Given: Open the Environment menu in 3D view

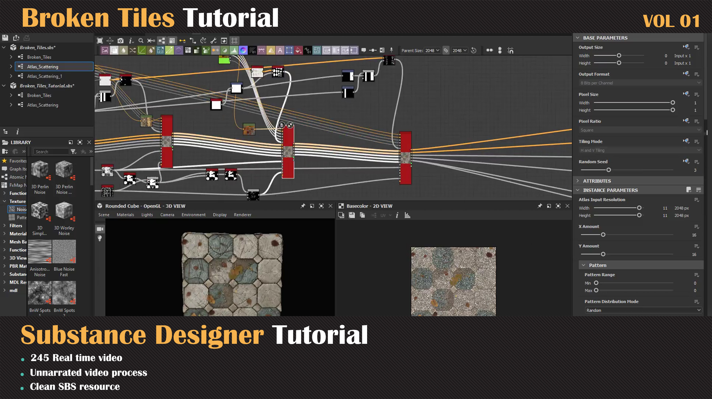Looking at the screenshot, I should 193,215.
